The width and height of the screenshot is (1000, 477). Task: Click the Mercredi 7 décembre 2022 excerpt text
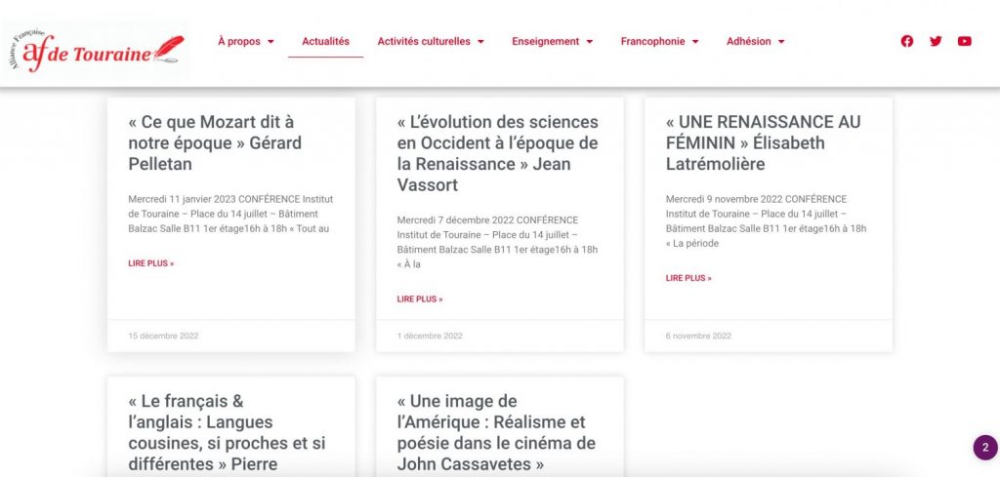pyautogui.click(x=497, y=242)
